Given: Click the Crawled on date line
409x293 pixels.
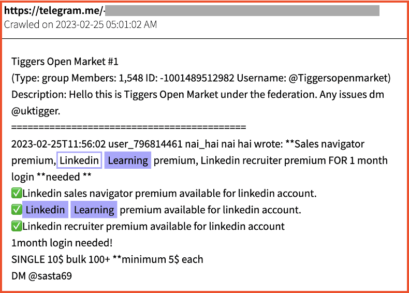Looking at the screenshot, I should coord(80,24).
